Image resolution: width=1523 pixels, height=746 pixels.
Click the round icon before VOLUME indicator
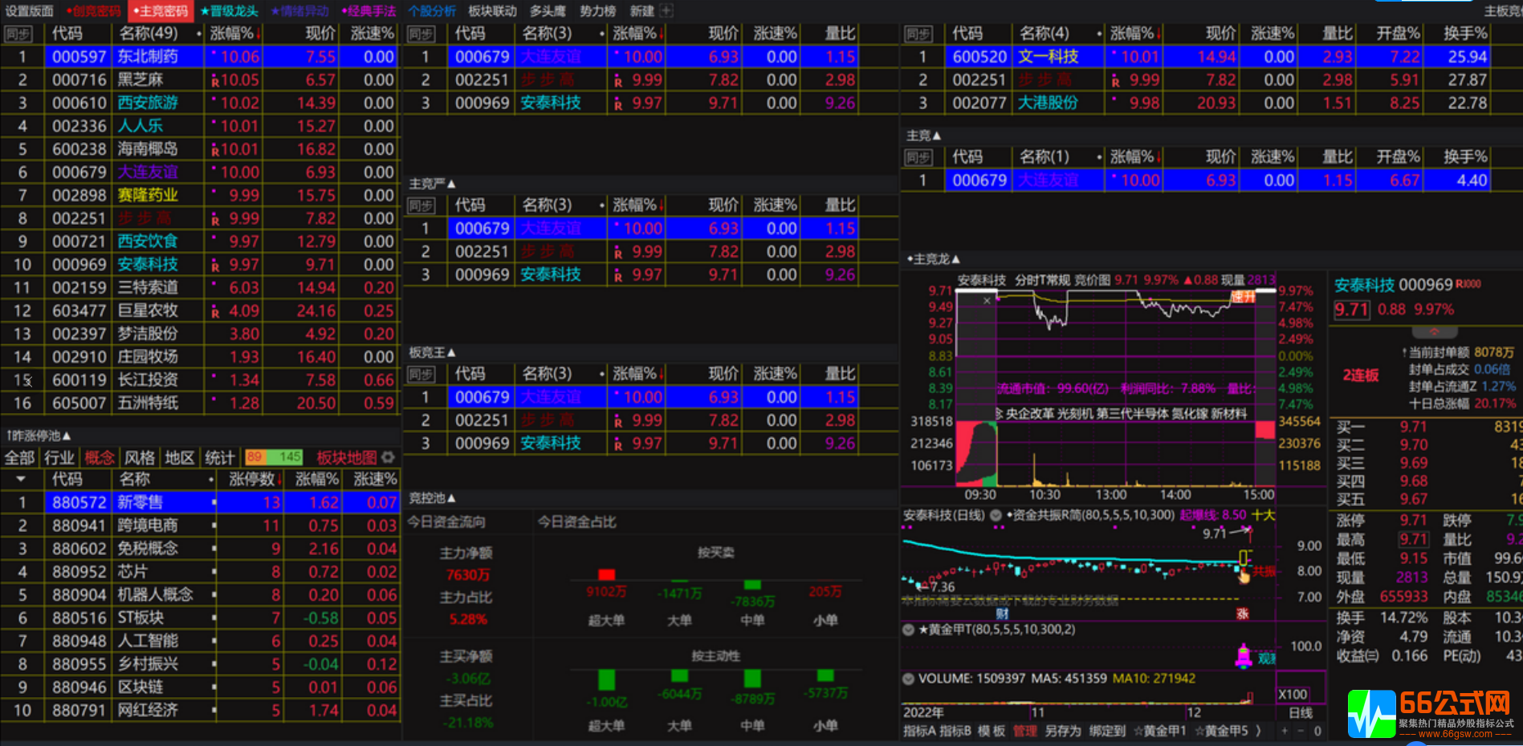pyautogui.click(x=909, y=679)
